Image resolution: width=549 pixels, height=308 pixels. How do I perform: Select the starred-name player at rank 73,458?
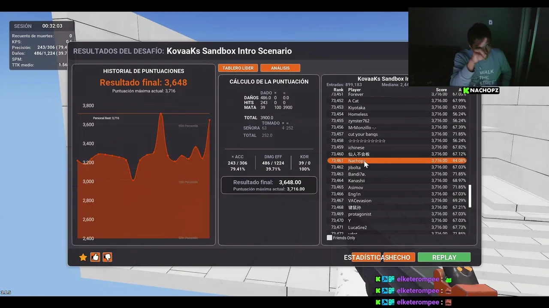click(397, 141)
